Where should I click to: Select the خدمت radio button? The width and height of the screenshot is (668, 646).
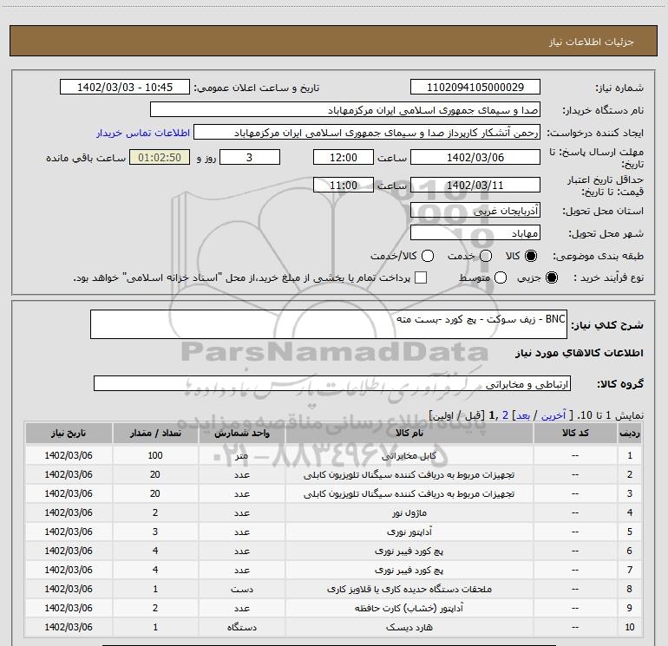coord(486,256)
